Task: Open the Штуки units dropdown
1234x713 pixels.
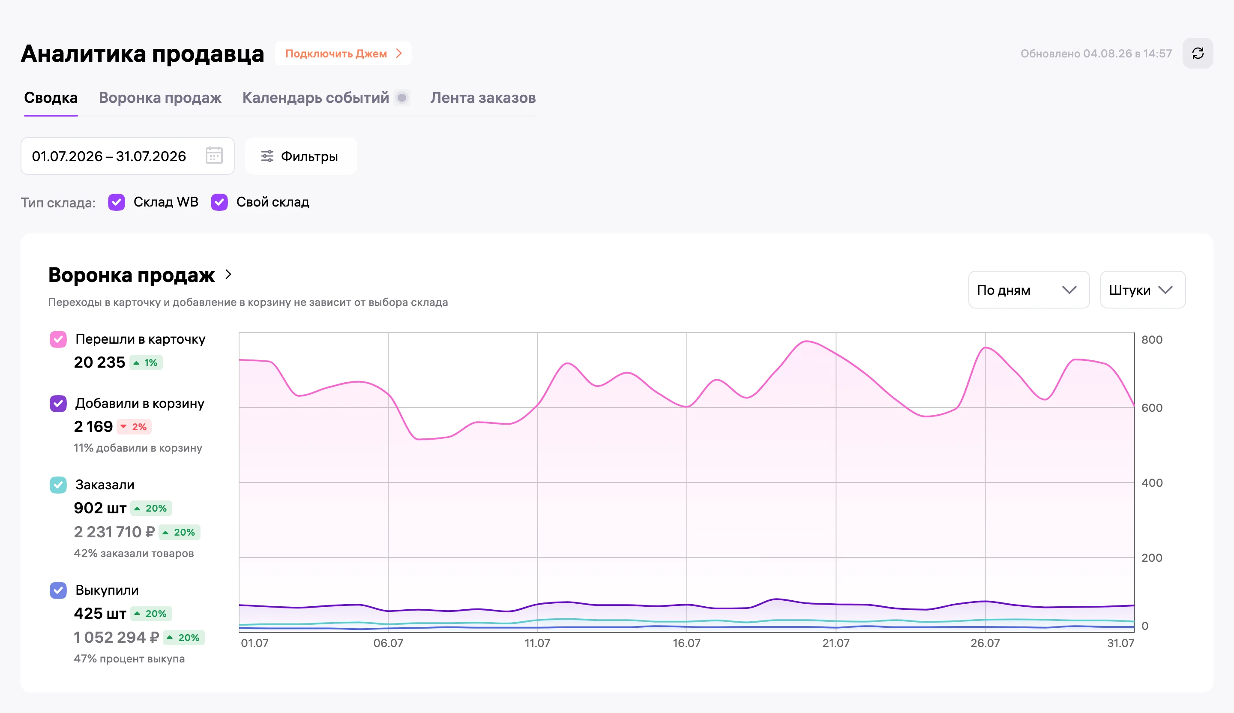Action: [x=1142, y=290]
